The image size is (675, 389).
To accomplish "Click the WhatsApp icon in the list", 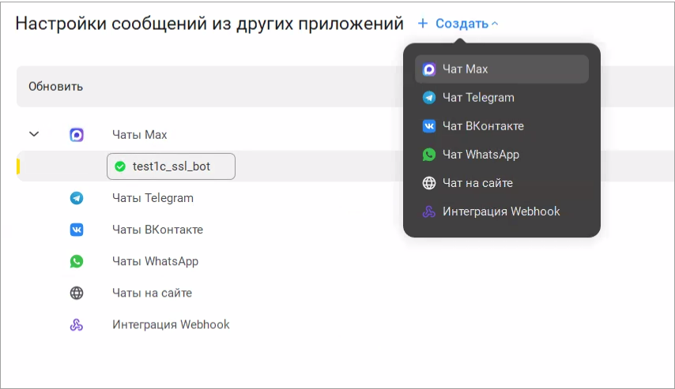I will tap(77, 261).
